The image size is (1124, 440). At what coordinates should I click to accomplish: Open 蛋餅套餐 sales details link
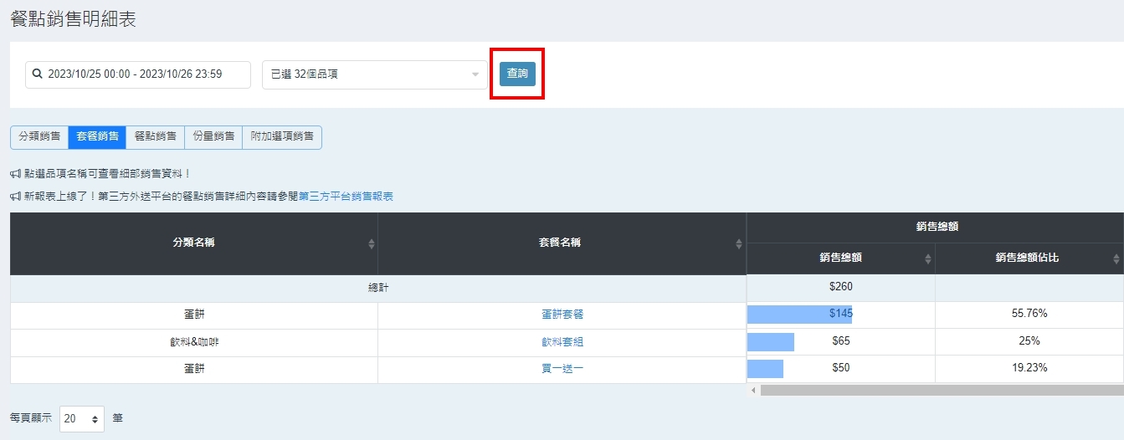pos(562,315)
